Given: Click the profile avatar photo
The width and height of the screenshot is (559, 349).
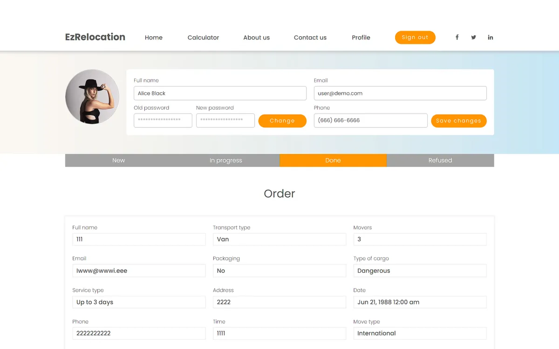Looking at the screenshot, I should [92, 96].
